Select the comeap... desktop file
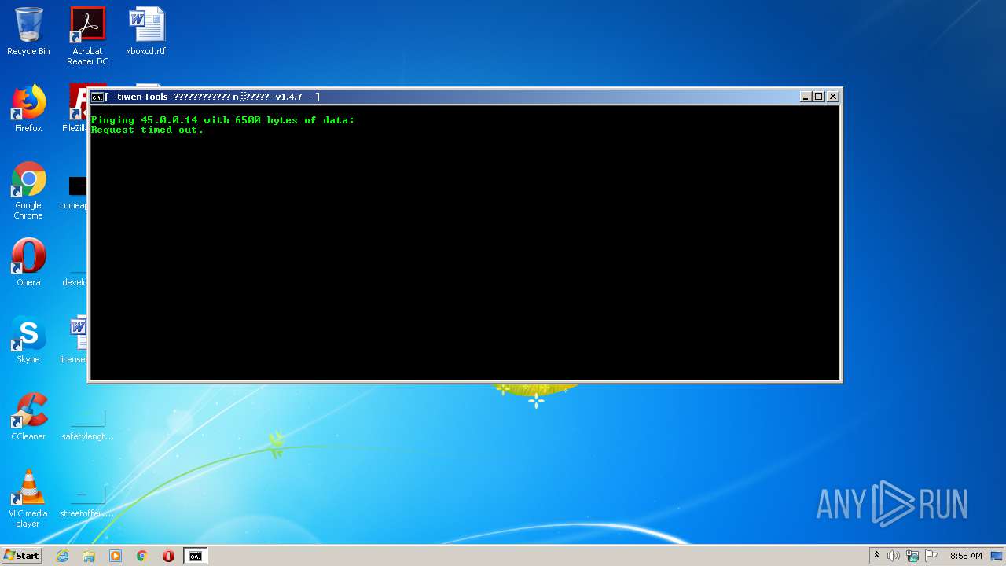1006x566 pixels. tap(75, 192)
